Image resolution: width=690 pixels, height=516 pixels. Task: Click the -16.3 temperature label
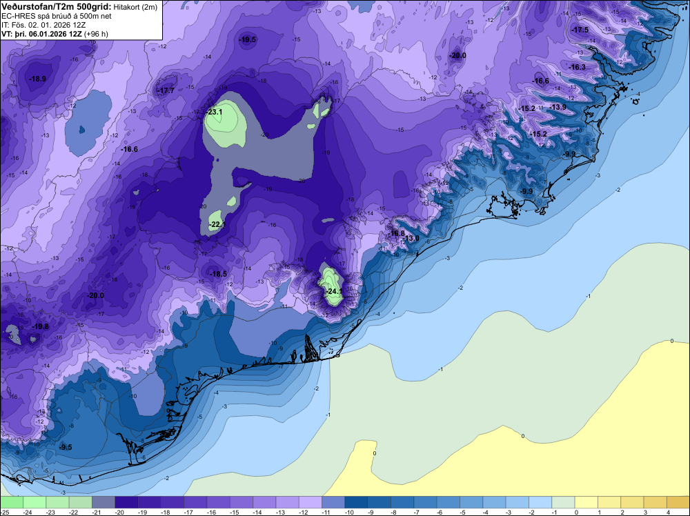(578, 68)
